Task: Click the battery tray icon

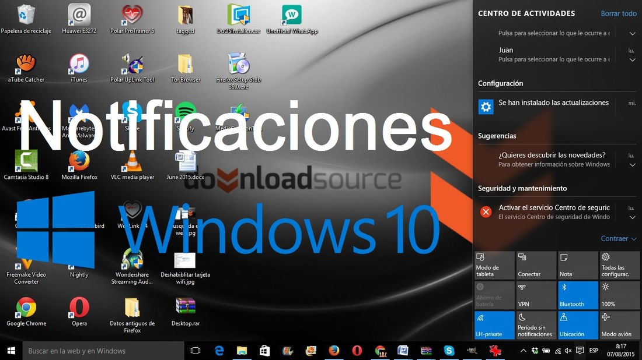Action: (x=546, y=351)
